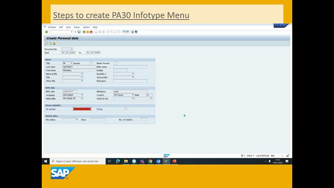The width and height of the screenshot is (334, 188).
Task: Click the highlighted SI number field
Action: [x=82, y=109]
